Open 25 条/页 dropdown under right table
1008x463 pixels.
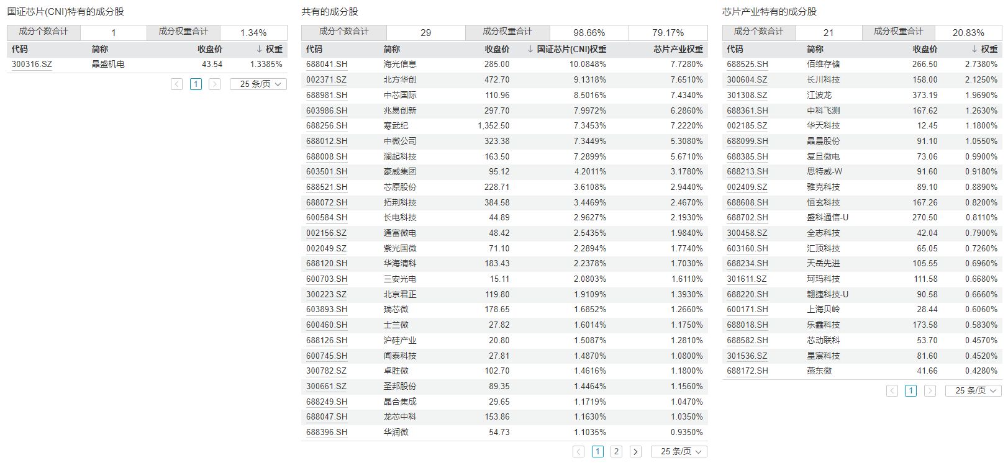pos(973,390)
